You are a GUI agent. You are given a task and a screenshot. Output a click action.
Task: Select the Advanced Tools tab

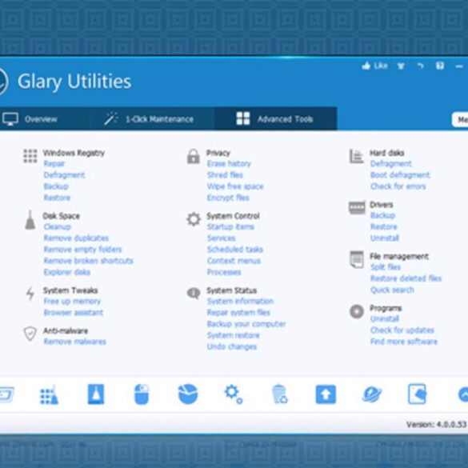coord(275,118)
